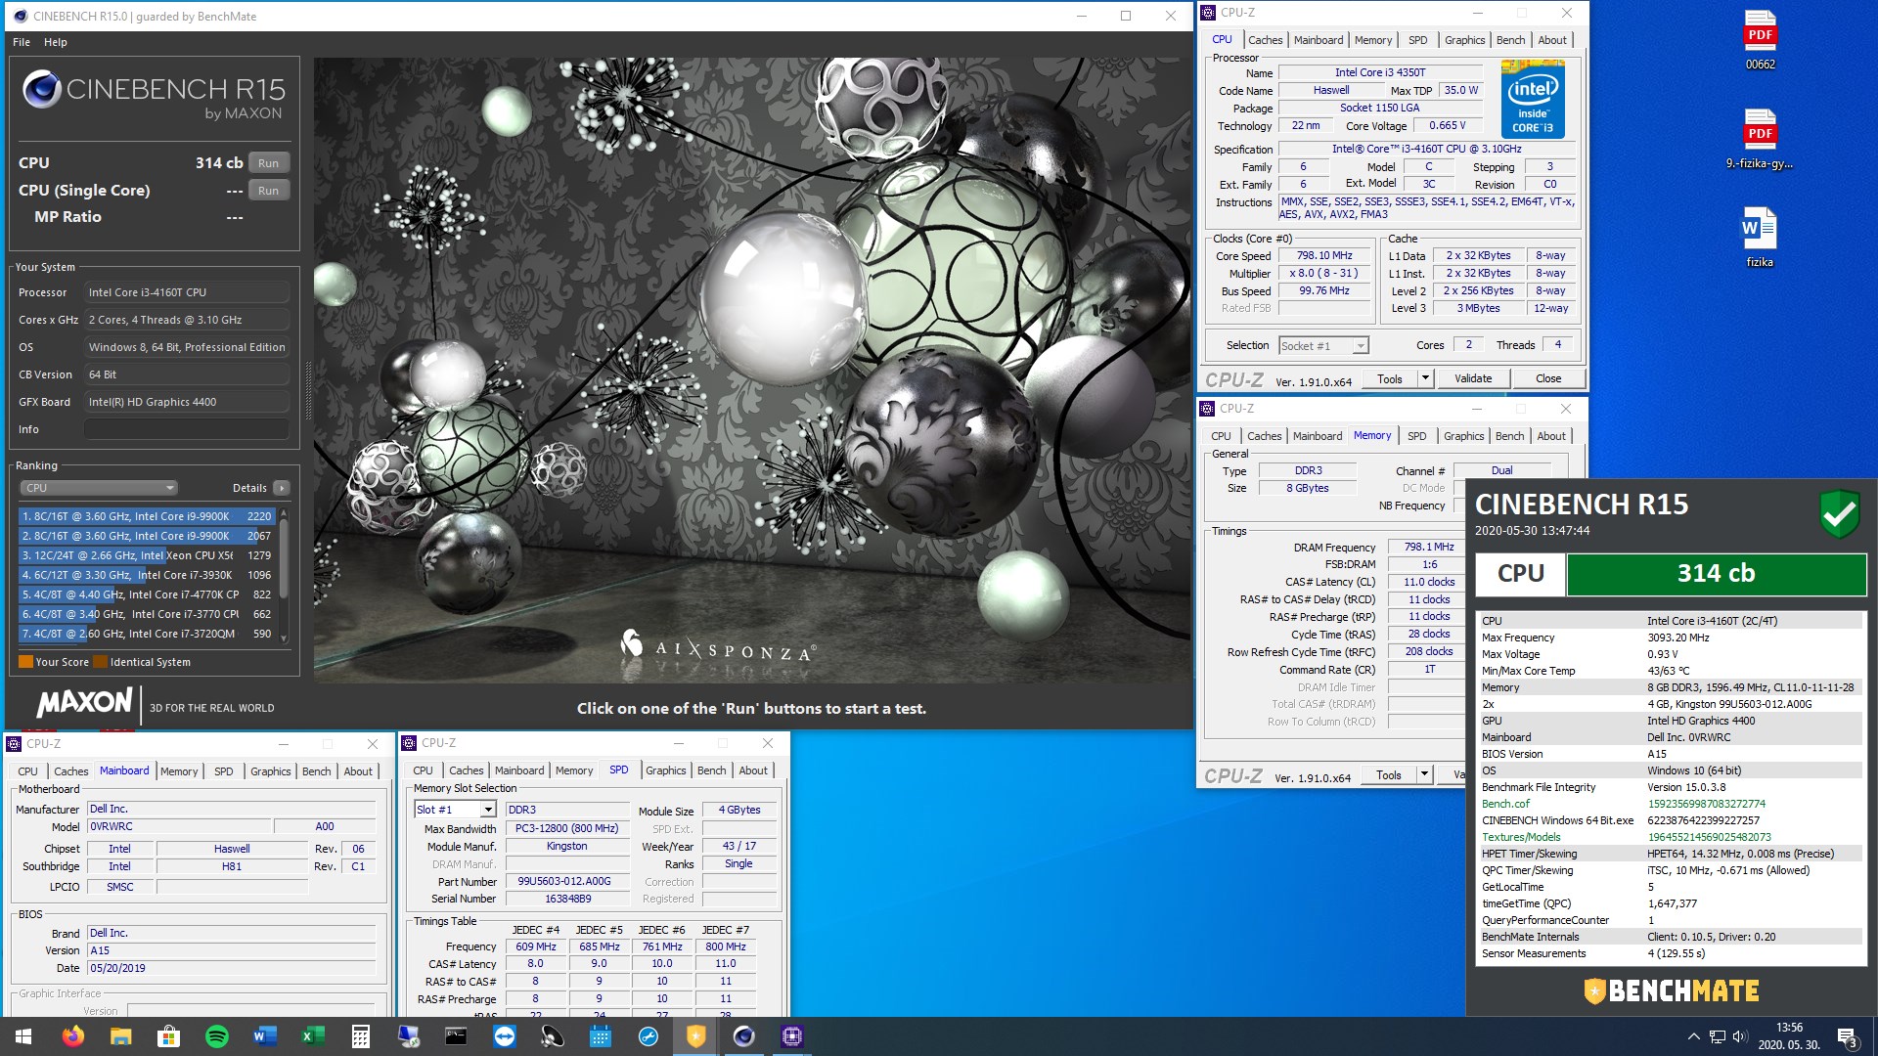
Task: Click the Intel Core i3 logo in CPU-Z
Action: pyautogui.click(x=1533, y=100)
